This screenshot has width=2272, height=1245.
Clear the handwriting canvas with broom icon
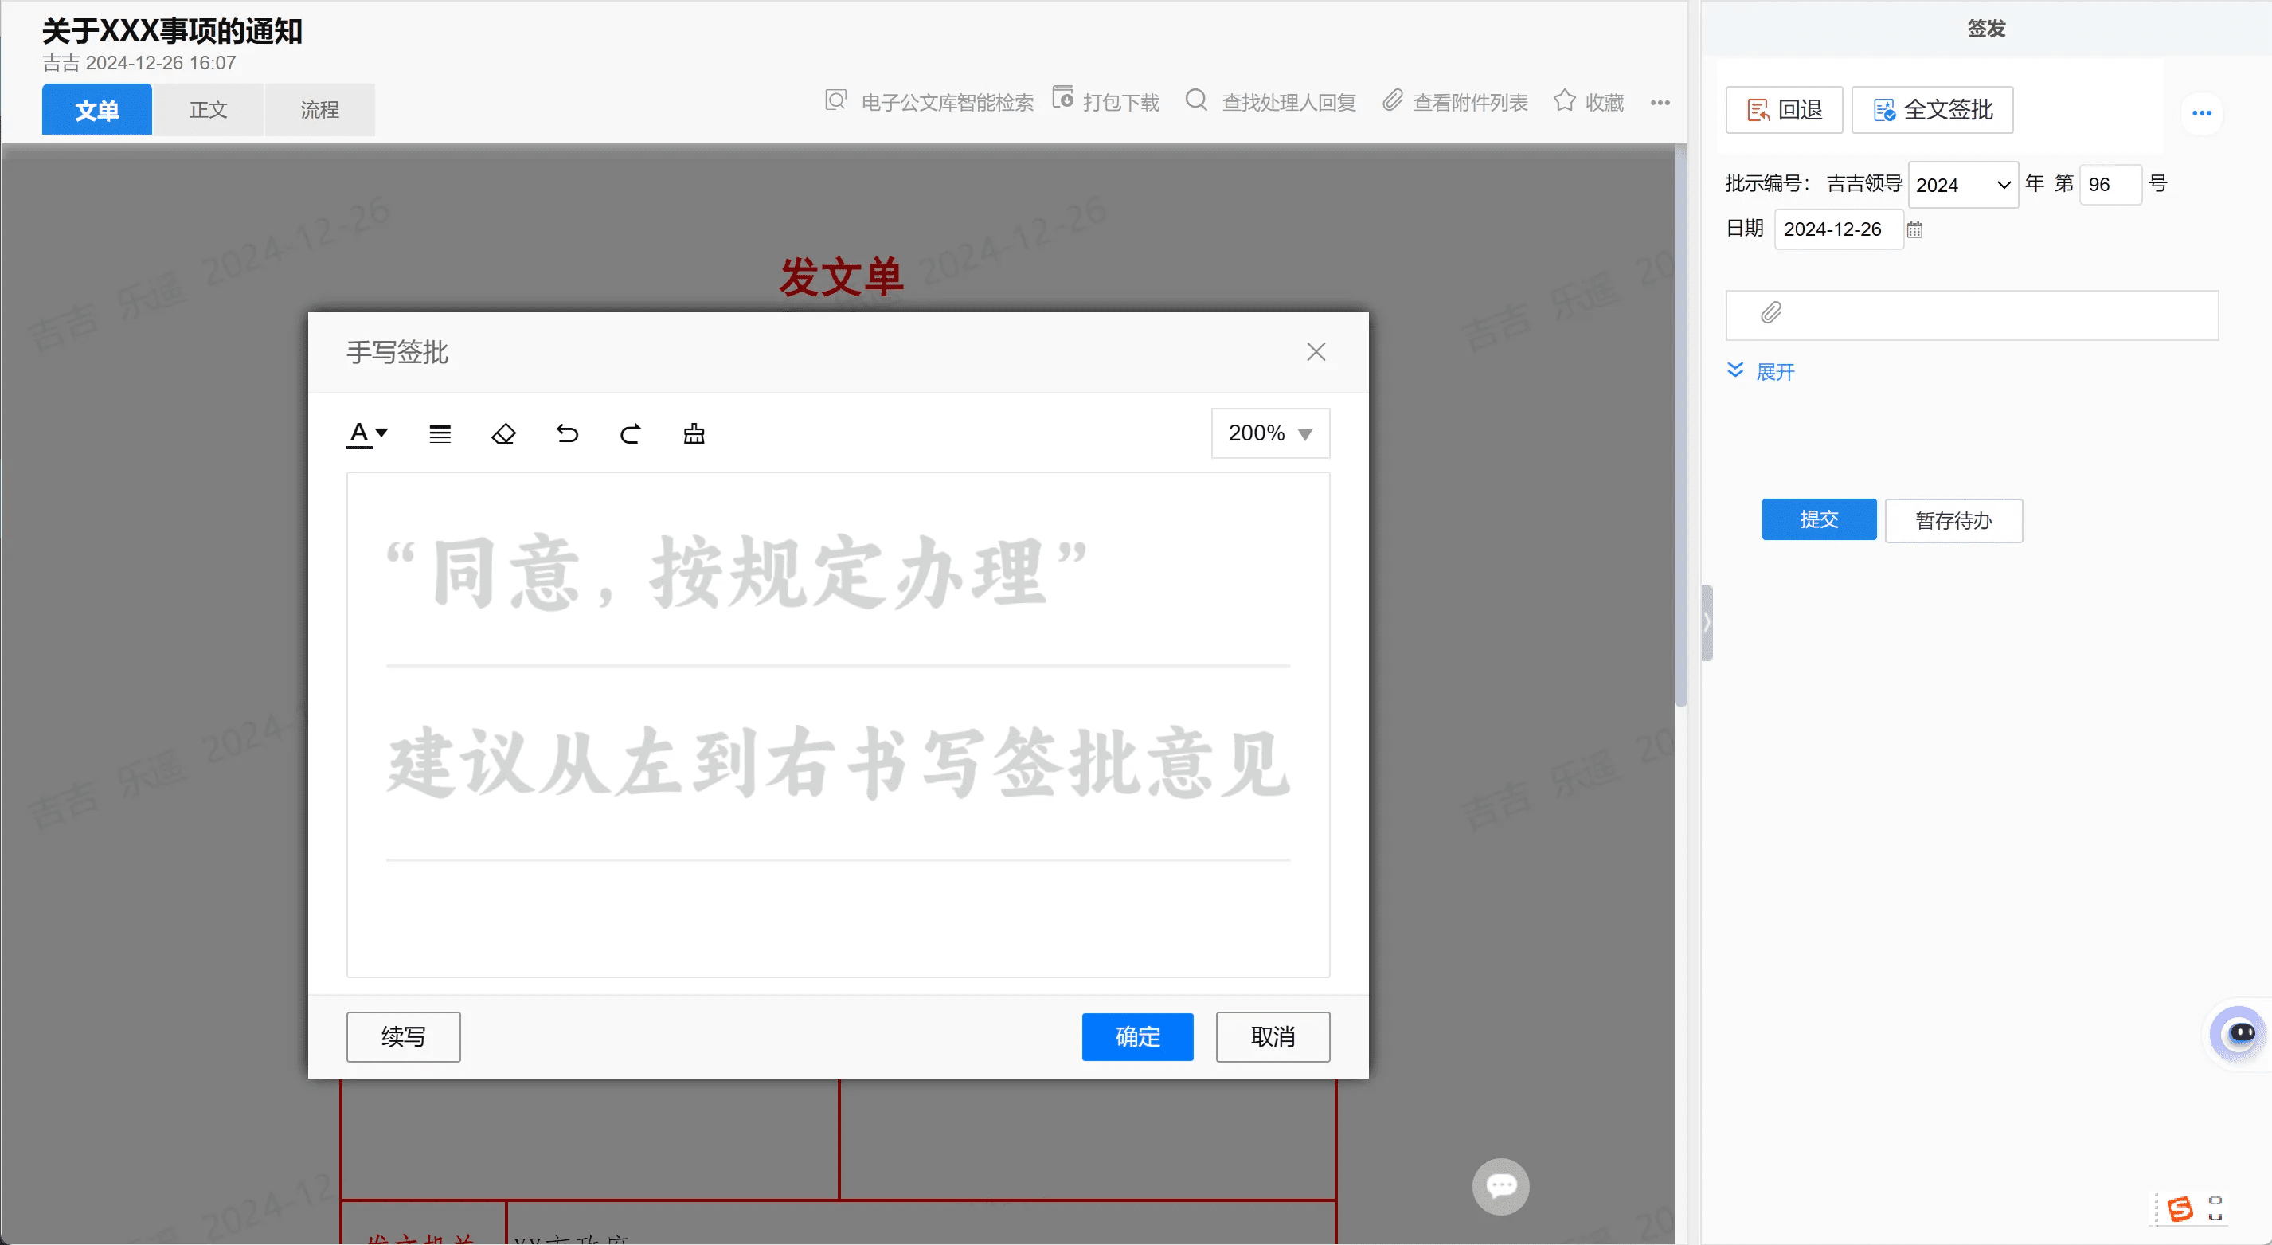click(x=694, y=433)
